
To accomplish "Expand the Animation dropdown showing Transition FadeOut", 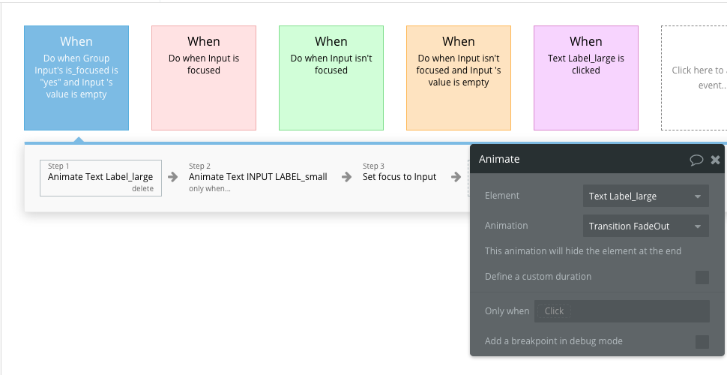I will 645,226.
